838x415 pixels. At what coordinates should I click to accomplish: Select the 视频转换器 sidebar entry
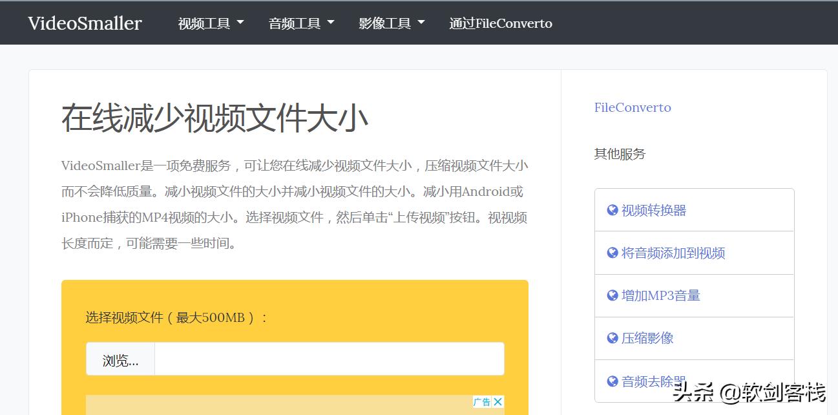coord(653,209)
